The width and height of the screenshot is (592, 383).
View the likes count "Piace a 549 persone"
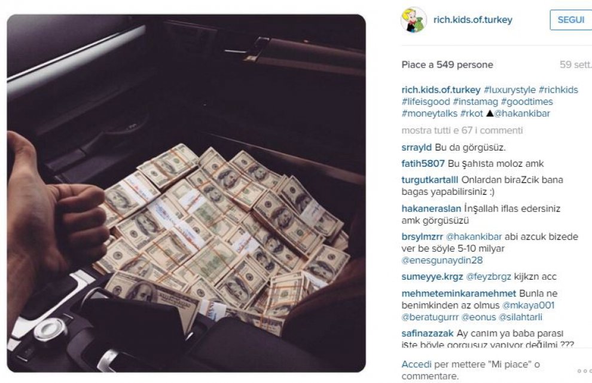point(447,65)
